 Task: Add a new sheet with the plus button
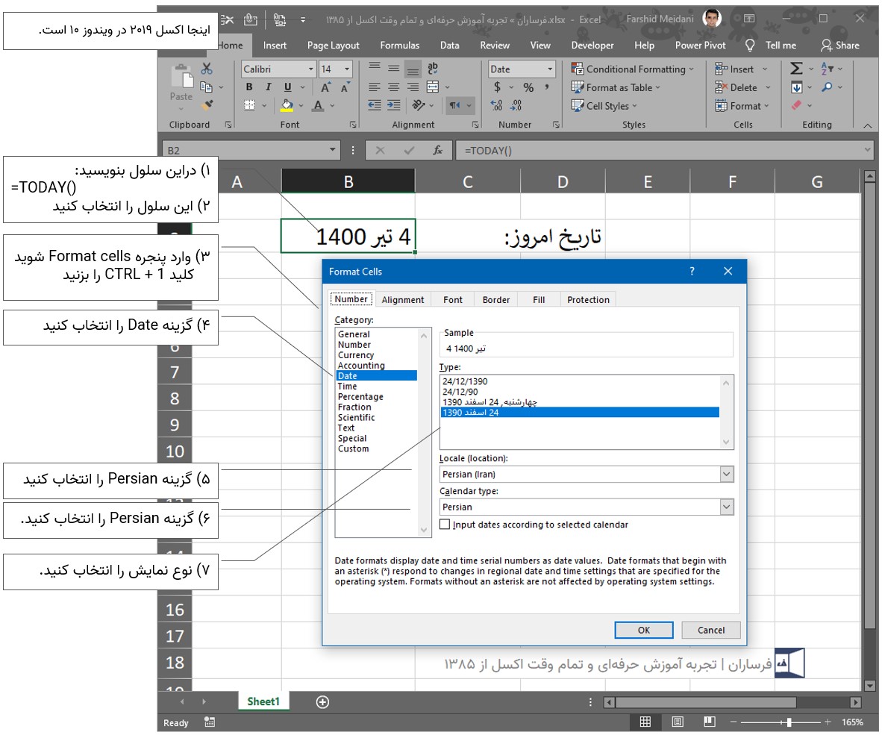pos(323,702)
